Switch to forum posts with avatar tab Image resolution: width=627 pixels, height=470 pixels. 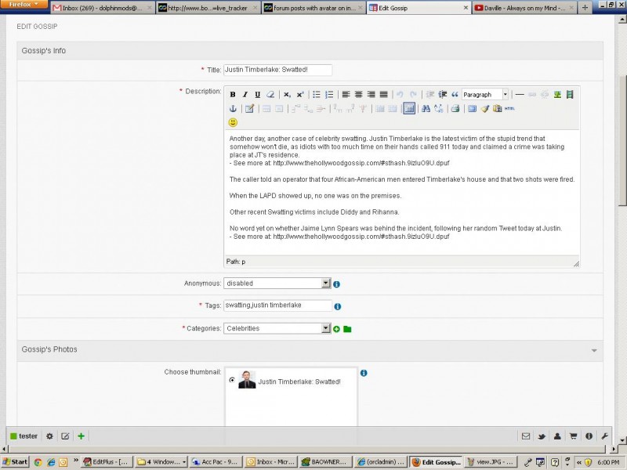[x=313, y=8]
